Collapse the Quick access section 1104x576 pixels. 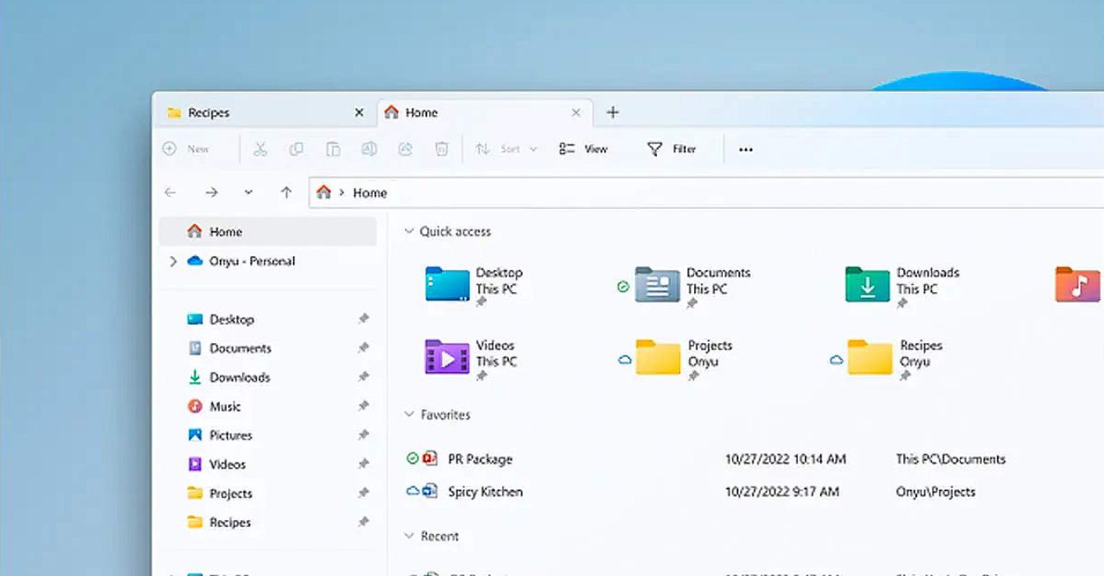pos(408,232)
